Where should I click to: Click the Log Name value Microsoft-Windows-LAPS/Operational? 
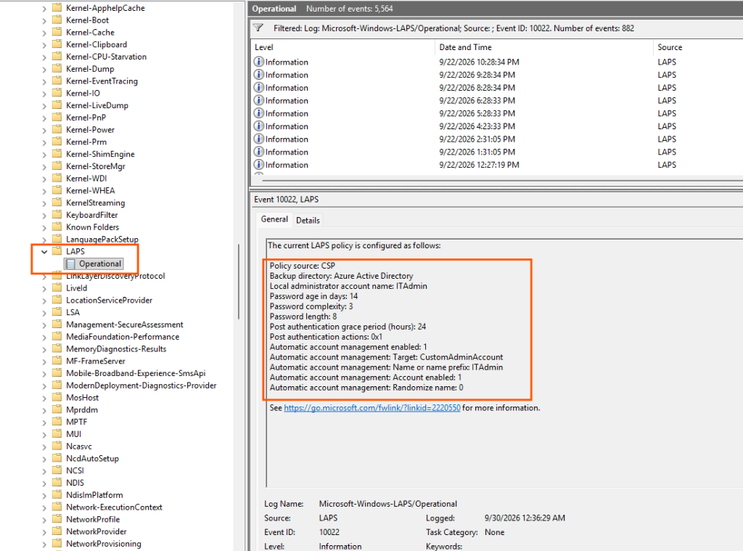coord(388,504)
